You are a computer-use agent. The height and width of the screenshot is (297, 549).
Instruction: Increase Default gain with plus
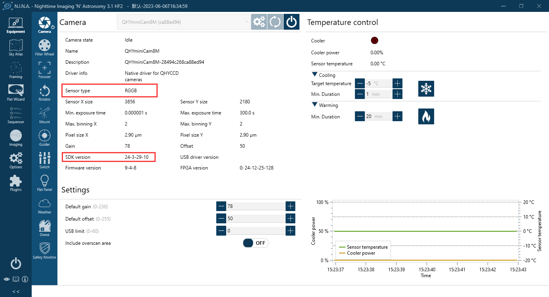click(290, 206)
